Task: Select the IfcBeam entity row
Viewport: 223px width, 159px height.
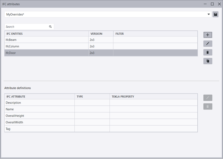Action: tap(101, 40)
